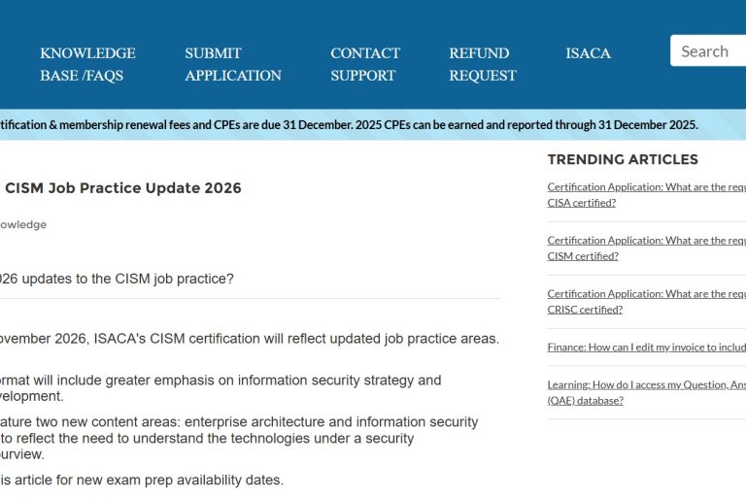The image size is (746, 497).
Task: Open trending article about CRISC certified requirements
Action: pyautogui.click(x=647, y=301)
